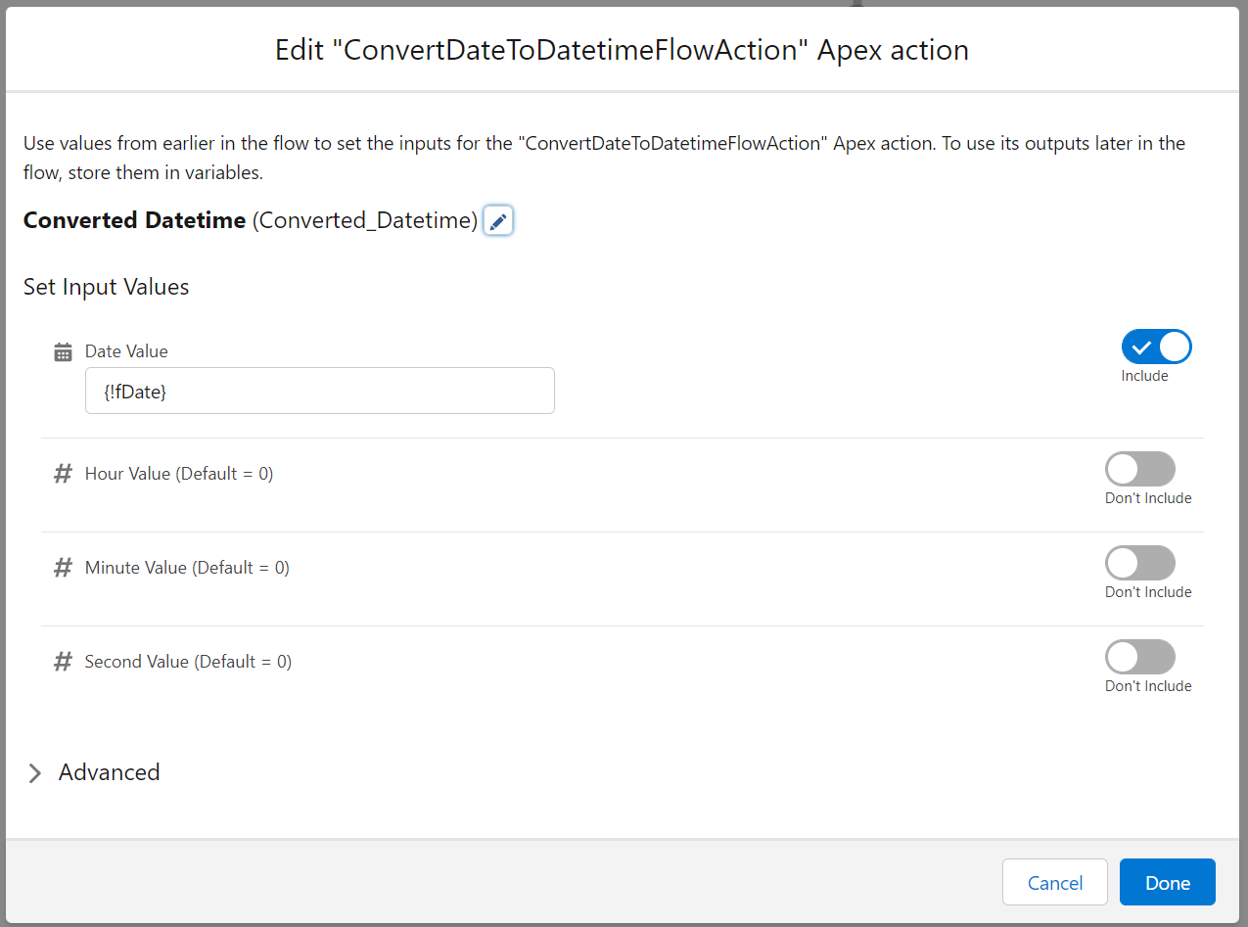
Task: Select the number icon for Minute Value
Action: click(63, 567)
